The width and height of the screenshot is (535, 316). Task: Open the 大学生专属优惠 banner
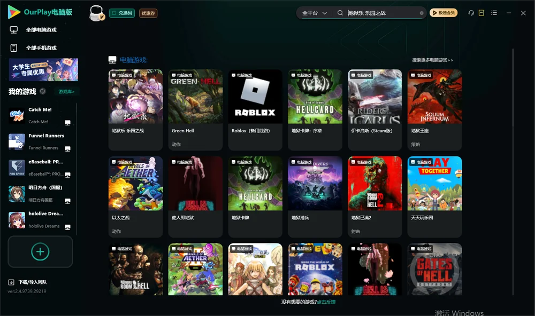coord(44,69)
